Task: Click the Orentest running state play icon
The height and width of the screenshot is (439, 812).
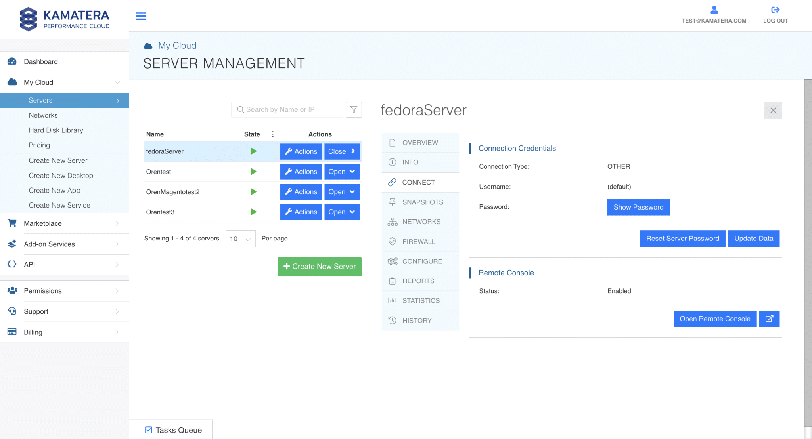Action: click(x=253, y=172)
